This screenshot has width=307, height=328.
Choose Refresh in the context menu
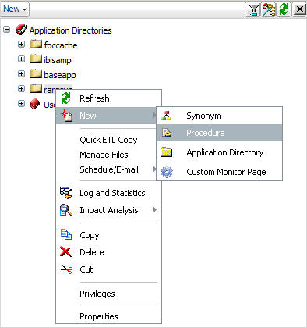tap(109, 98)
